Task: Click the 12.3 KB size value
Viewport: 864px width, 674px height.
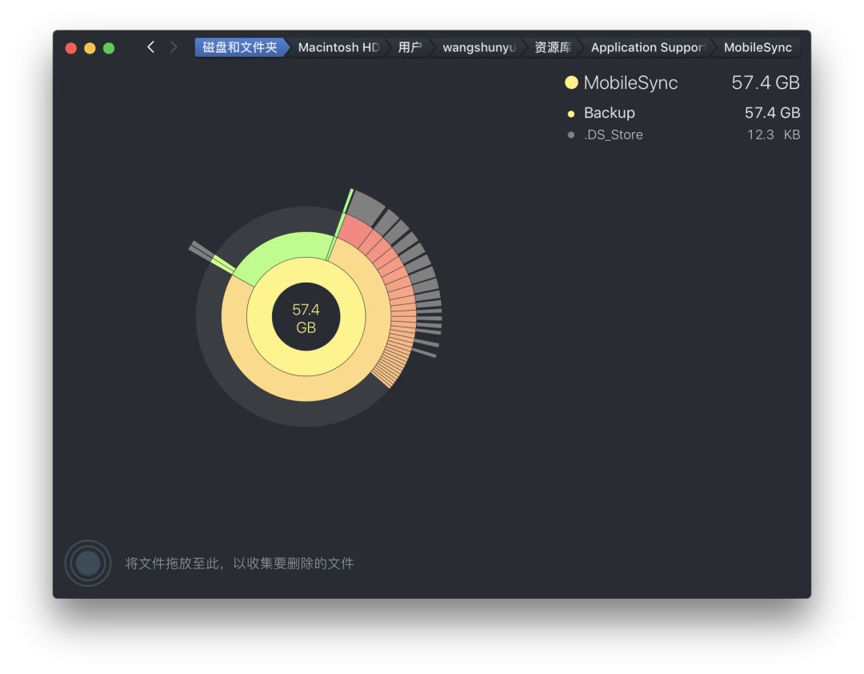Action: coord(774,135)
